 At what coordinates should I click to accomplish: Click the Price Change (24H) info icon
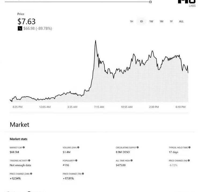[31, 174]
